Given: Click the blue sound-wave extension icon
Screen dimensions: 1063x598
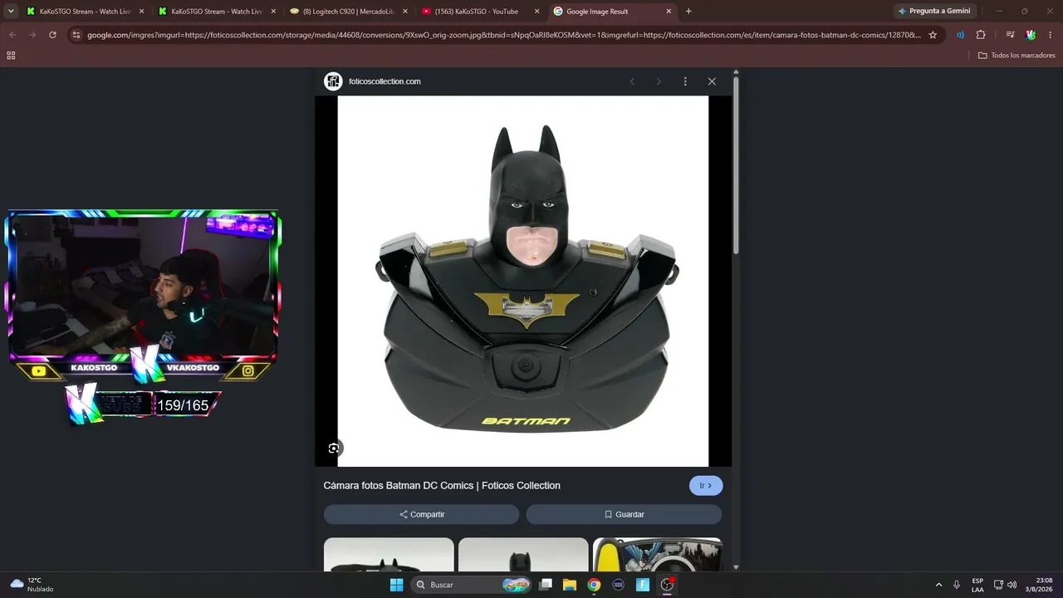Looking at the screenshot, I should (960, 35).
